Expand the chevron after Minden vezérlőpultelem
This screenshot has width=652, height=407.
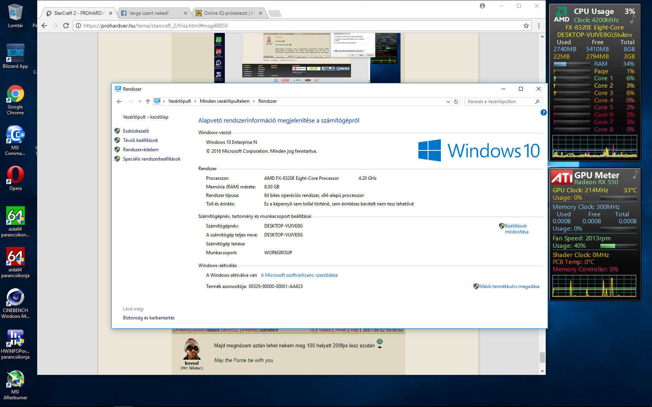tap(254, 102)
